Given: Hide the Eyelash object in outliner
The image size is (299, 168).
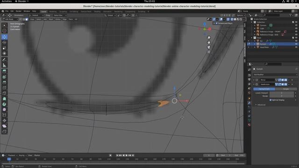Looking at the screenshot, I should [x=296, y=44].
